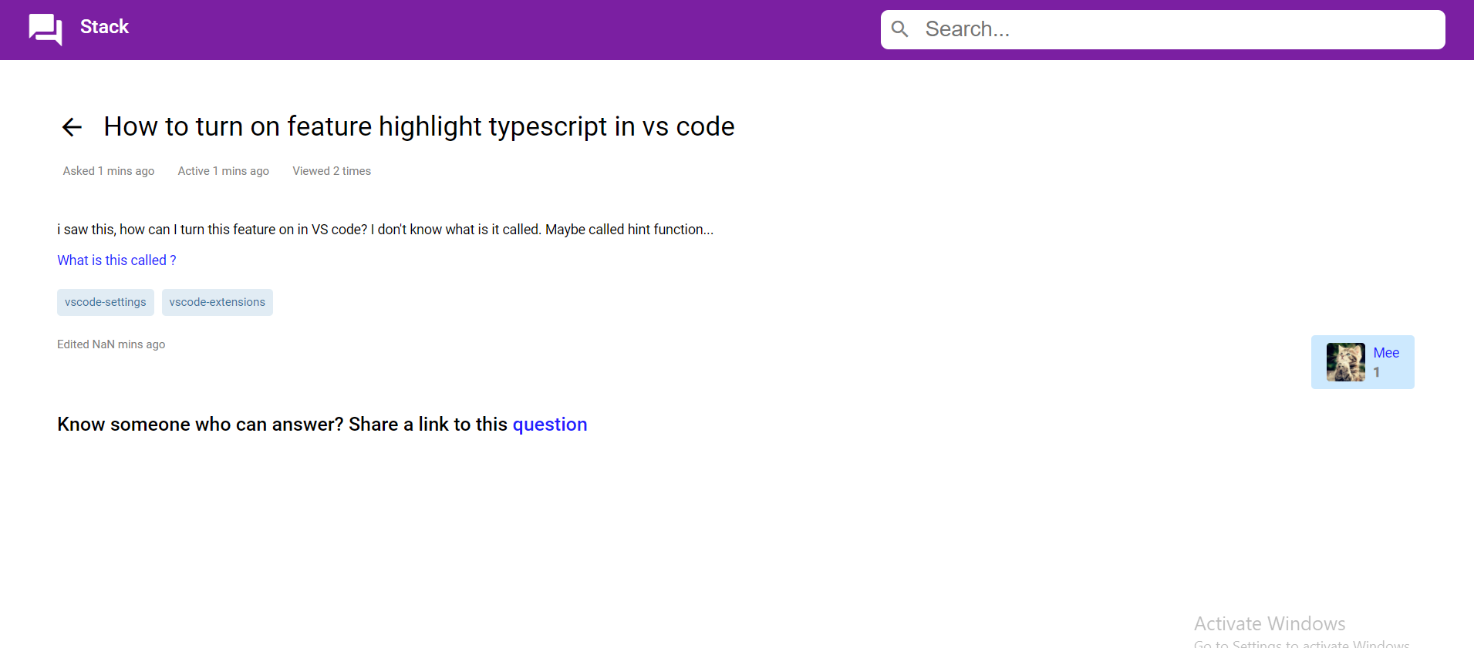Click the 'Activate Windows' watermark text

(1270, 623)
